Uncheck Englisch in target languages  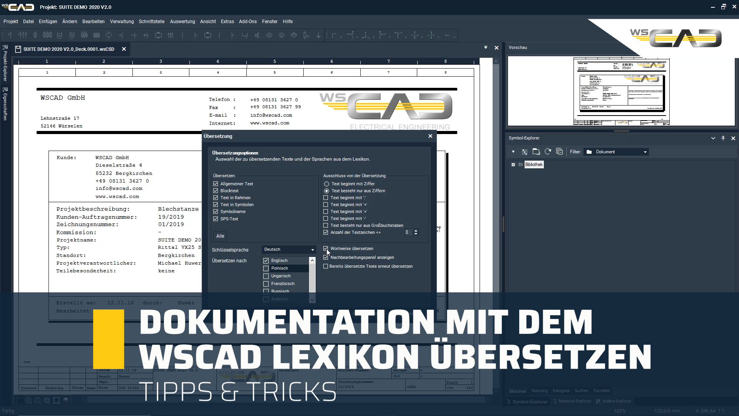(266, 261)
